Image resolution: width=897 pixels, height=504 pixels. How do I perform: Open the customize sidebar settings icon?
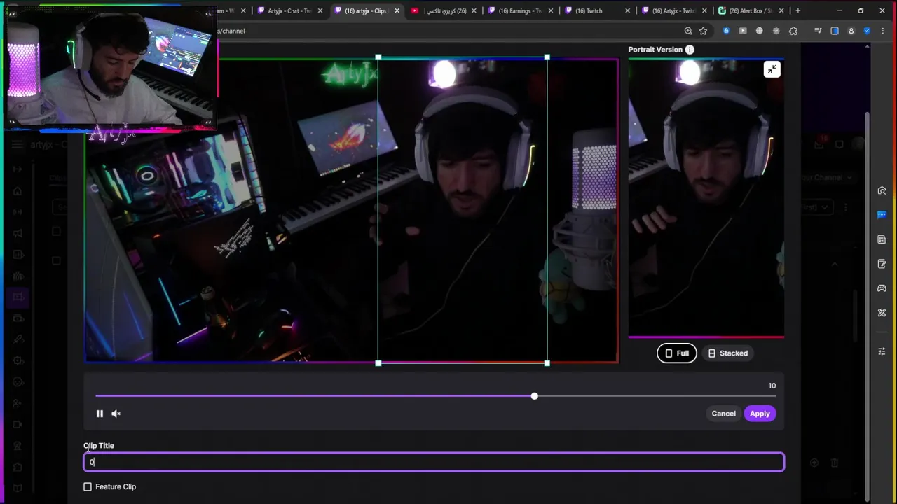(882, 351)
